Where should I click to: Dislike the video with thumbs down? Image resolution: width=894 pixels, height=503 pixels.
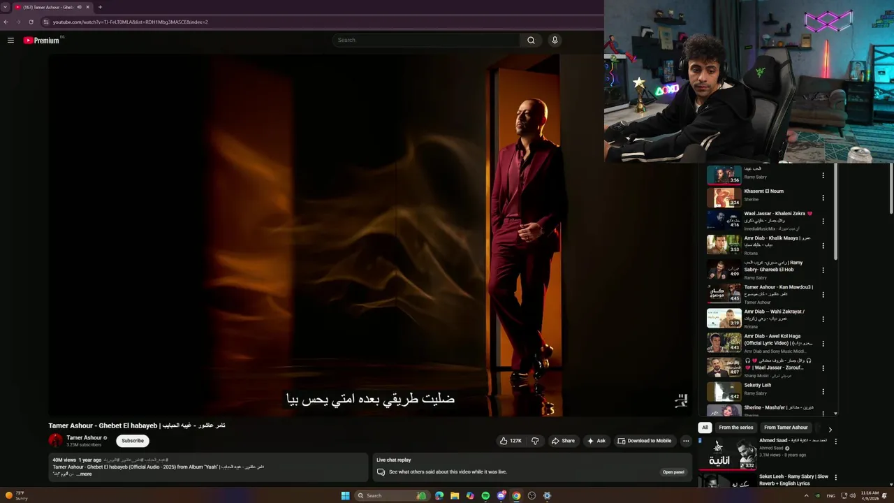(535, 441)
